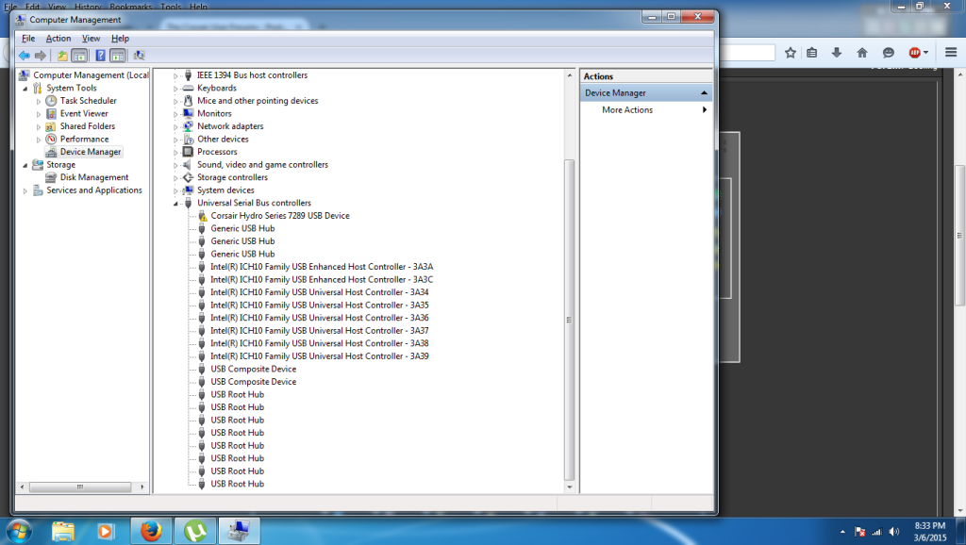Select Disk Management under Storage

[94, 177]
